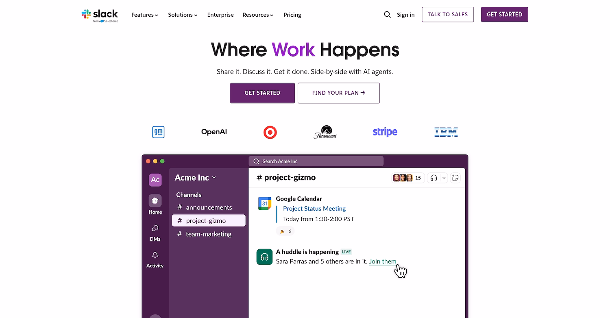Open the site search magnifier icon

[x=387, y=15]
